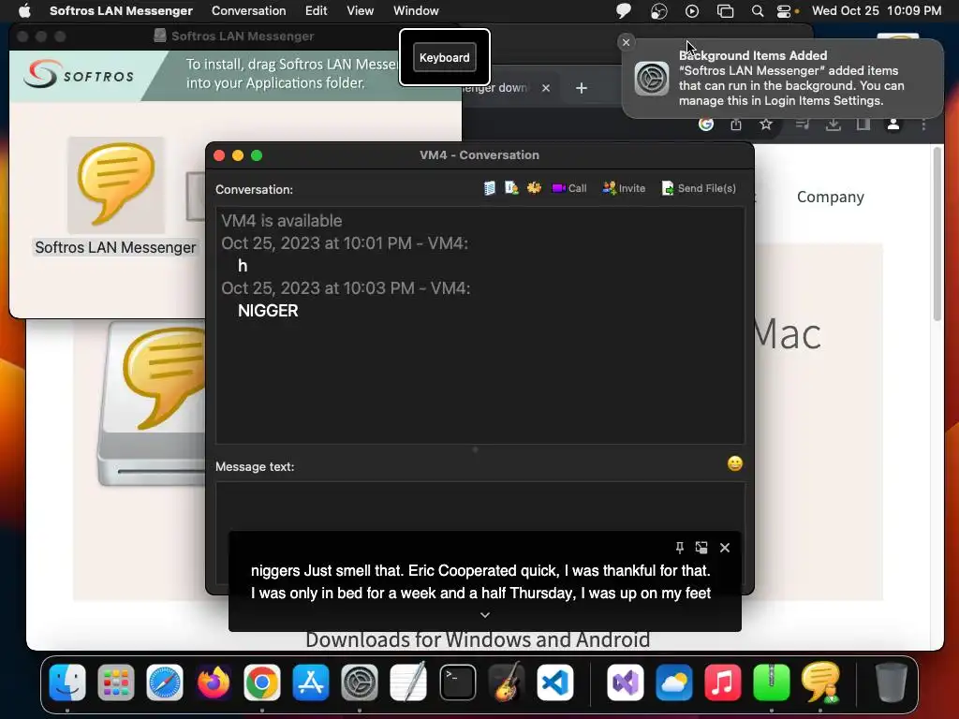
Task: Start a video Call with VM4
Action: click(x=568, y=188)
